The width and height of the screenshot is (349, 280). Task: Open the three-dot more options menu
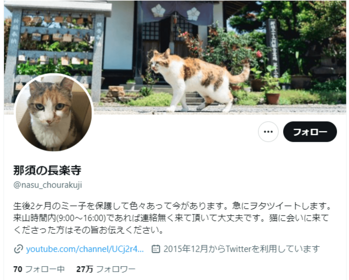point(268,132)
